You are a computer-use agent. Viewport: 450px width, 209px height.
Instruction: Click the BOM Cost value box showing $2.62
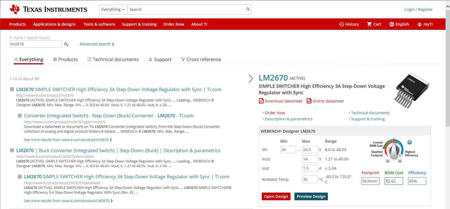tap(394, 181)
